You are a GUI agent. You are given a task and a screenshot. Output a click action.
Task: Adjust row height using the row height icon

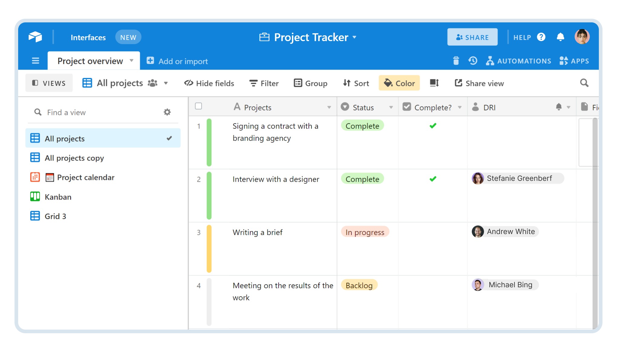[x=434, y=83]
